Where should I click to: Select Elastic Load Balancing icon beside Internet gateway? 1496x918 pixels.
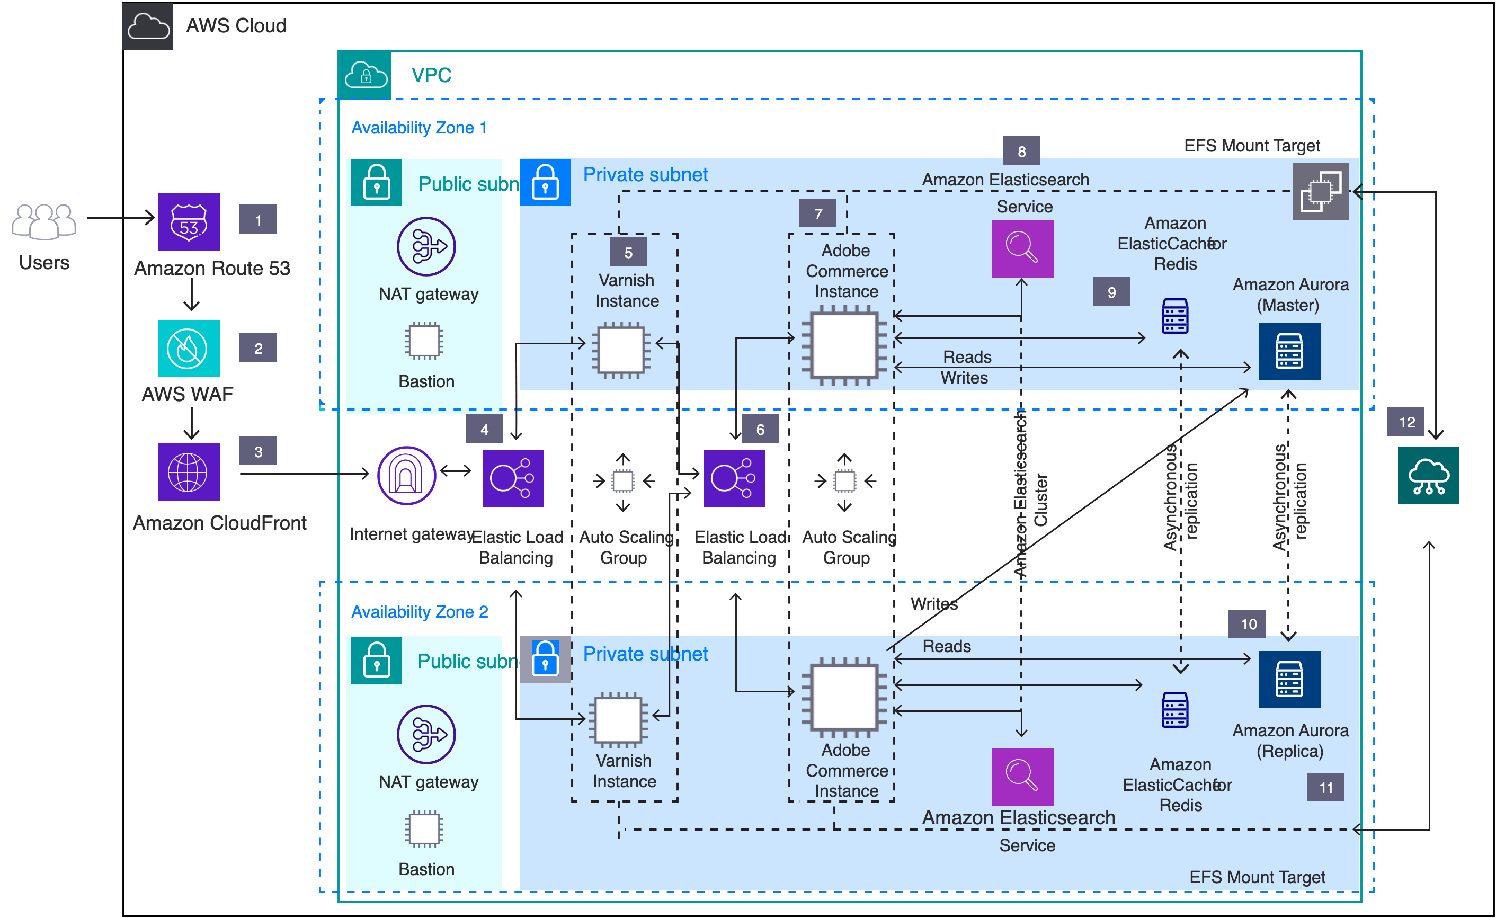click(x=512, y=478)
